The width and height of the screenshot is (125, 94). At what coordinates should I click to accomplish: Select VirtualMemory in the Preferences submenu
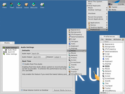[x=77, y=74]
